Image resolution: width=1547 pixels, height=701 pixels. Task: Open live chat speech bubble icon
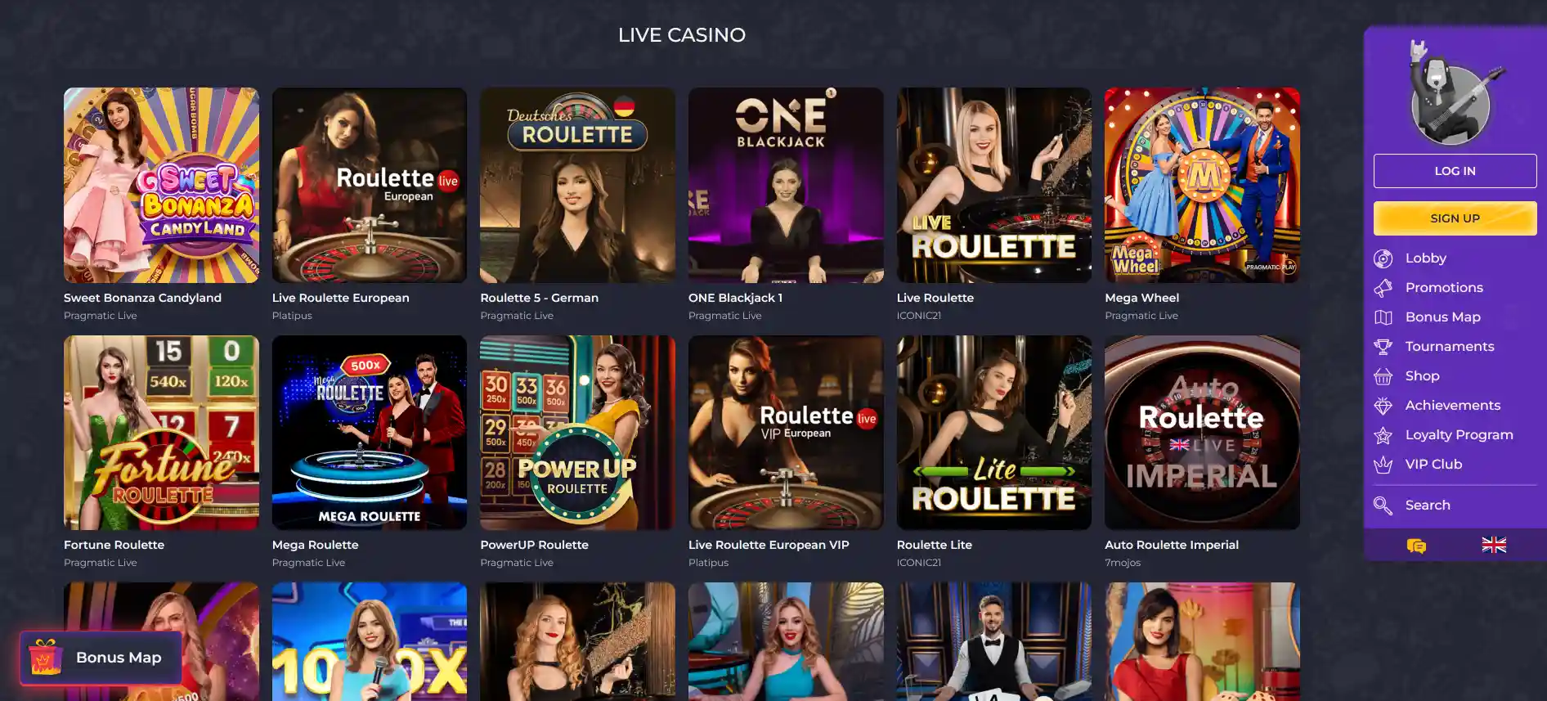tap(1416, 546)
